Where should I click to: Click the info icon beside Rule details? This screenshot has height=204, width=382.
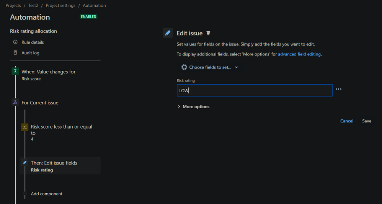tap(15, 42)
